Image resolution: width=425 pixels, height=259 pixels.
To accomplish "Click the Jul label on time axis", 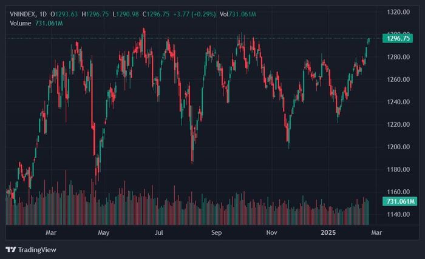I will click(159, 232).
